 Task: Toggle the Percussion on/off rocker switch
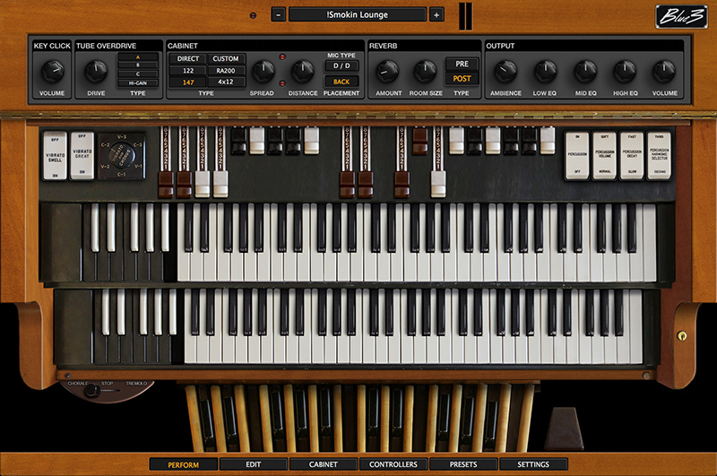576,155
